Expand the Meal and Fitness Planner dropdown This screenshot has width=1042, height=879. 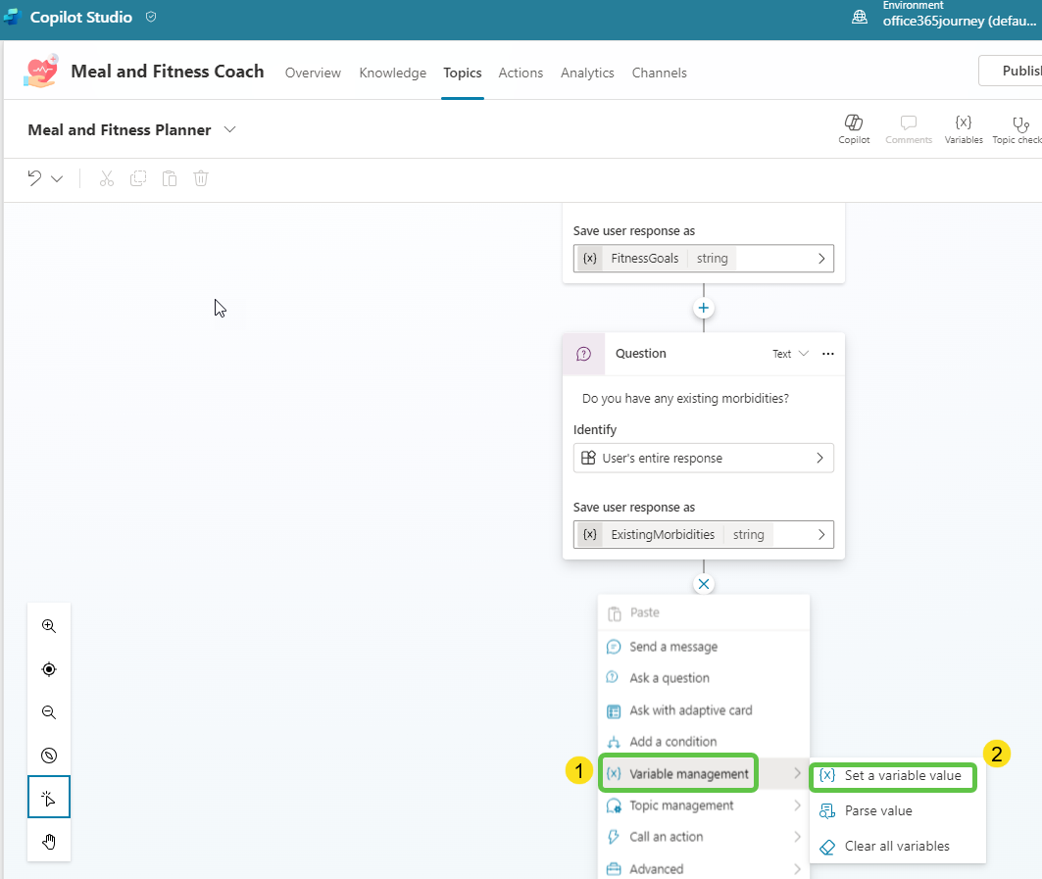pyautogui.click(x=229, y=129)
